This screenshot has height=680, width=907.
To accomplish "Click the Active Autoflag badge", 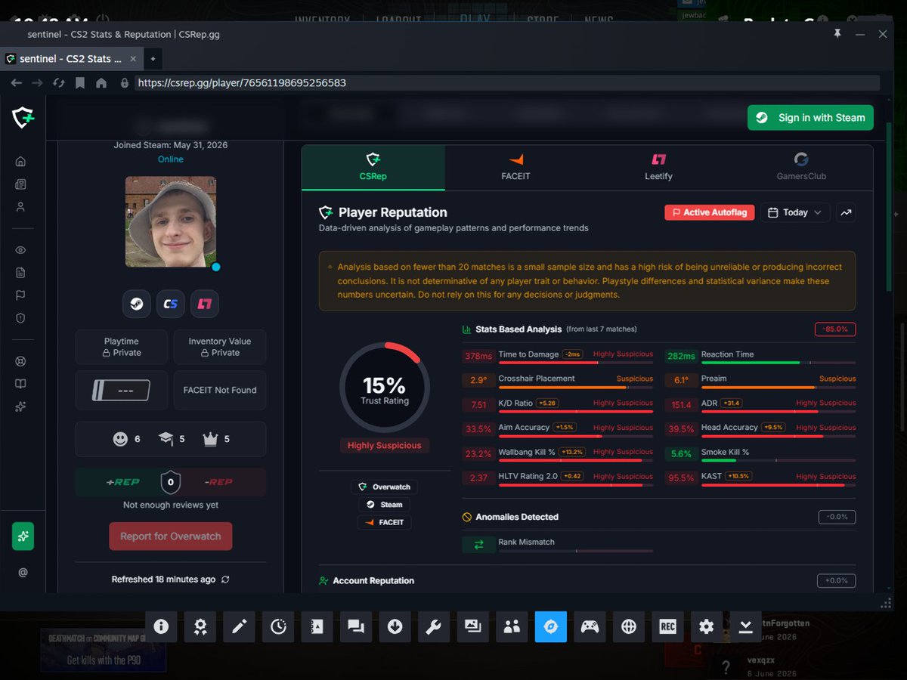I will click(710, 213).
